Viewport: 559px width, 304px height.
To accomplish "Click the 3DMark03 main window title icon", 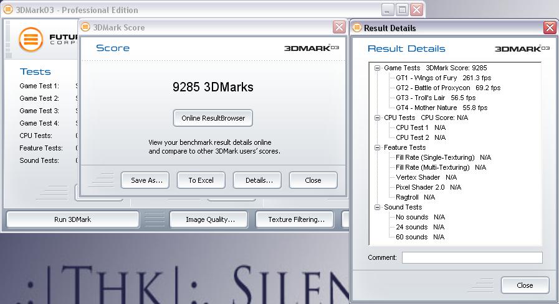I will tap(8, 9).
